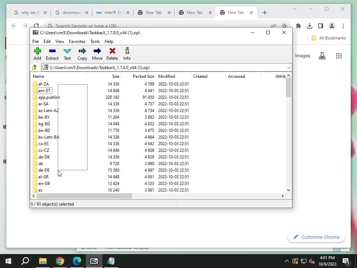Image resolution: width=357 pixels, height=268 pixels.
Task: Open Google Search Labs flask icon
Action: 322,56
